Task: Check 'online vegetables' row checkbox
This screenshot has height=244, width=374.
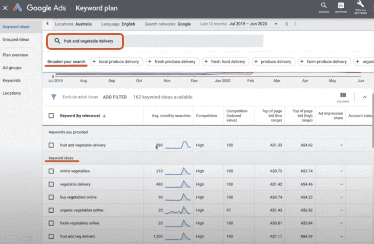Action: pos(51,171)
